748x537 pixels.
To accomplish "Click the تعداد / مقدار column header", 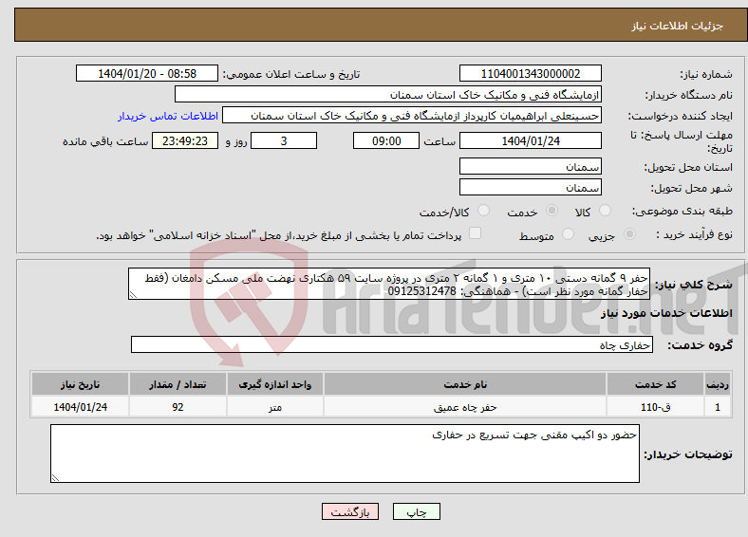I will [x=178, y=384].
